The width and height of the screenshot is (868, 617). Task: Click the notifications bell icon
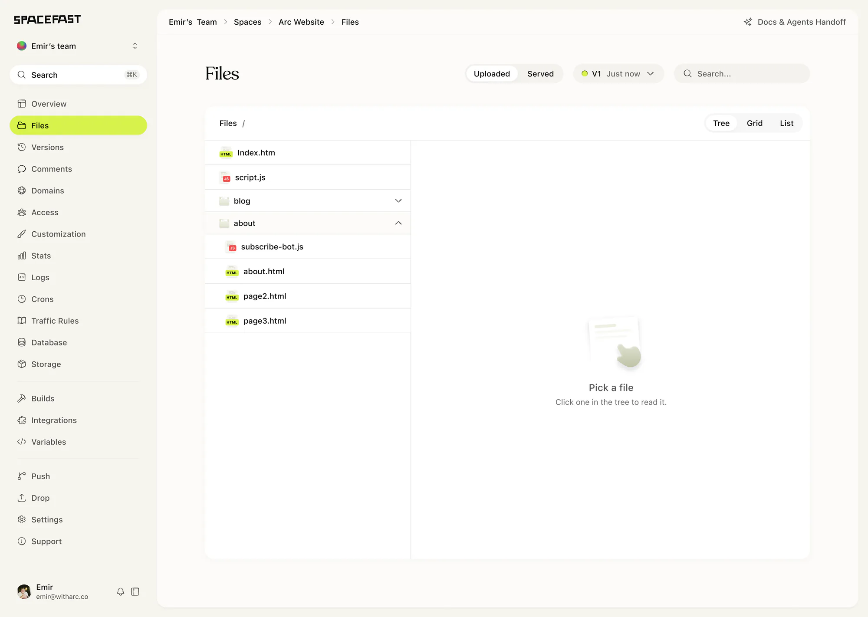[121, 591]
